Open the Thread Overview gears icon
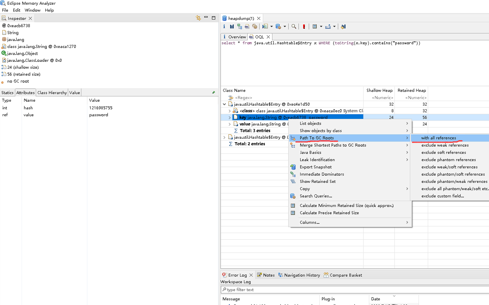Screen dimensions: 489x305 (x=255, y=26)
